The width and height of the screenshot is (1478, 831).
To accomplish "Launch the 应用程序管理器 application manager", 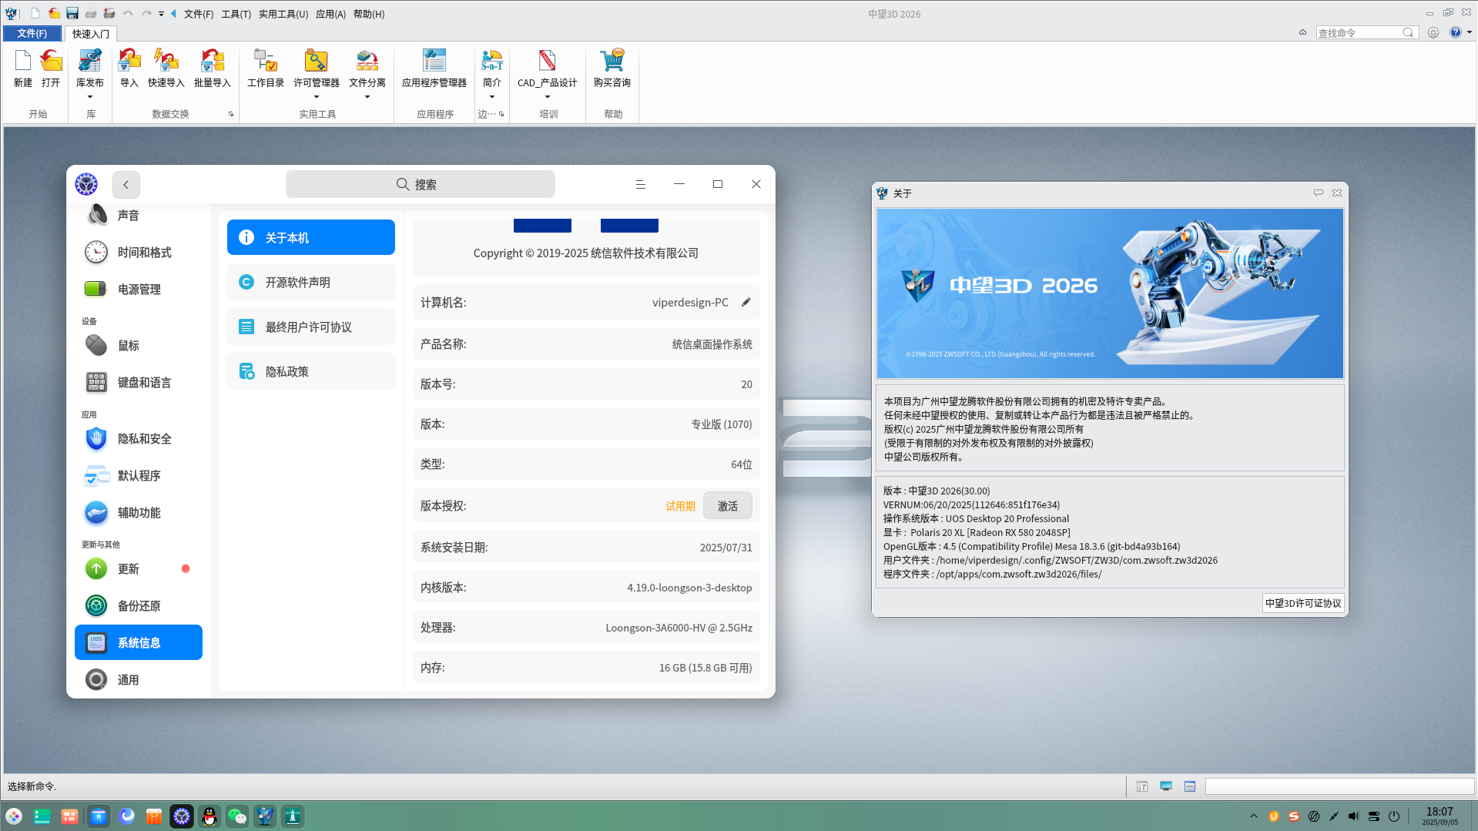I will (434, 68).
